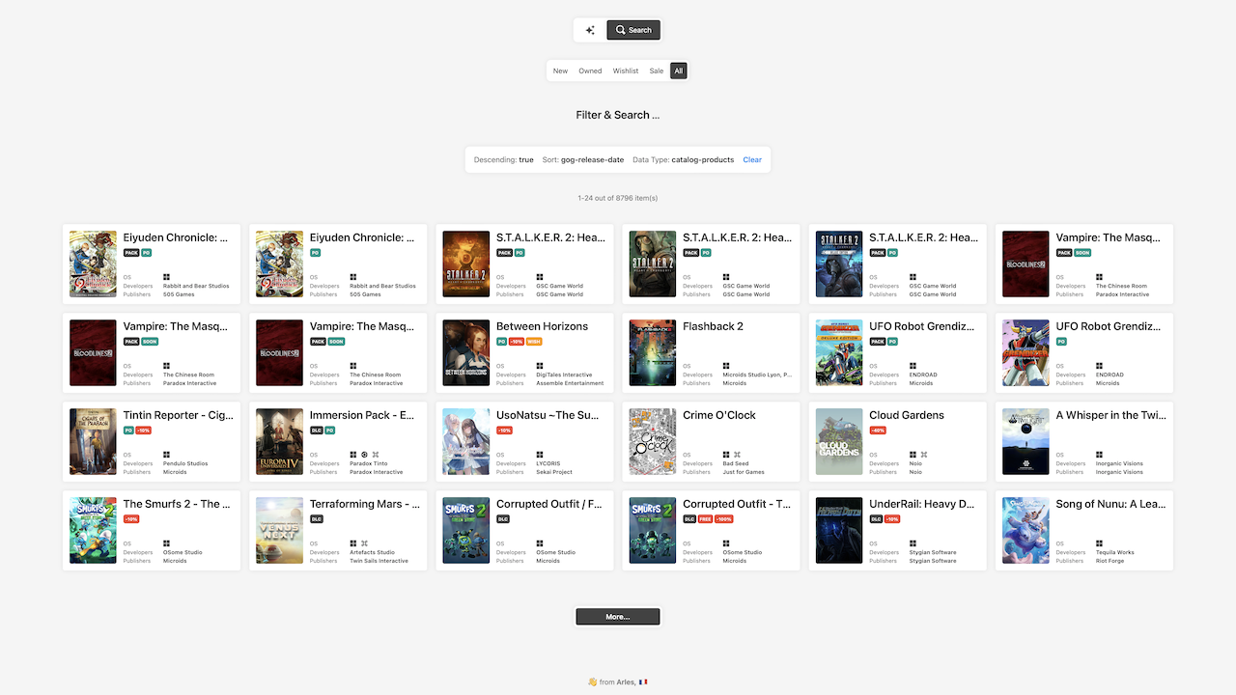Viewport: 1236px width, 695px height.
Task: Open the Tintin Reporter cover thumbnail
Action: tap(93, 441)
